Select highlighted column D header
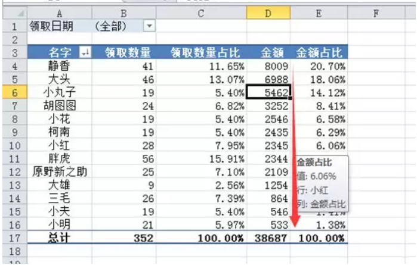The image size is (417, 265). [x=268, y=13]
